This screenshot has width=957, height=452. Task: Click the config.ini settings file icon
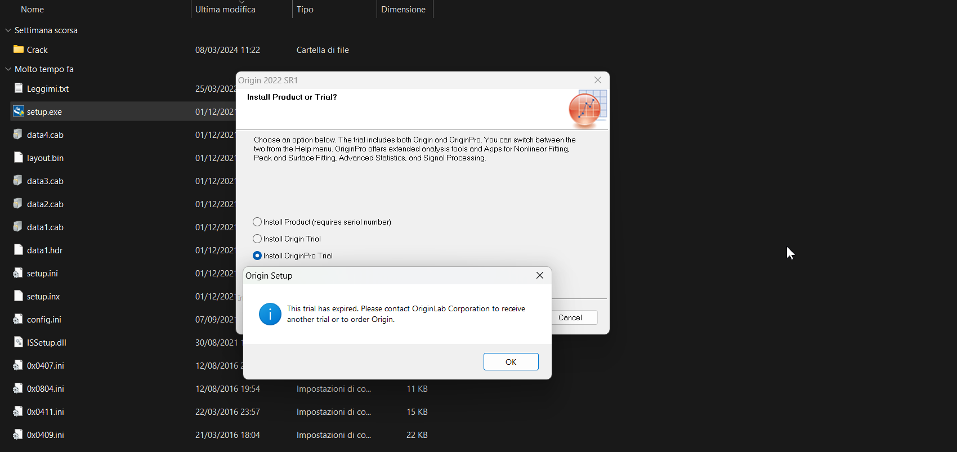(x=19, y=319)
